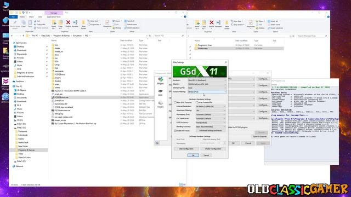Click Invert selection in PS2 Explorer ribbon
The height and width of the screenshot is (197, 351).
pyautogui.click(x=132, y=28)
